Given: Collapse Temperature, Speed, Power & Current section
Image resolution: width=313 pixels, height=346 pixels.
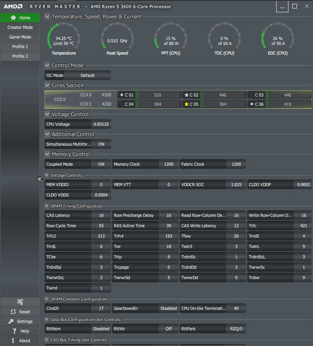Looking at the screenshot, I should pyautogui.click(x=47, y=16).
